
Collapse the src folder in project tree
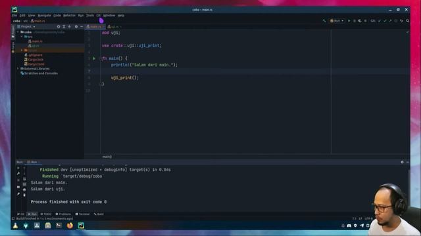point(22,37)
